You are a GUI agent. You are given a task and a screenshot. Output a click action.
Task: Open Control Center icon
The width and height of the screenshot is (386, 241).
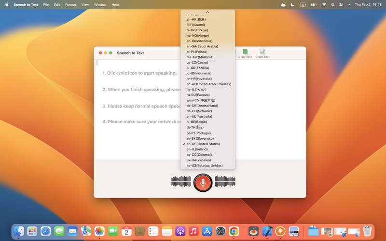pos(341,5)
